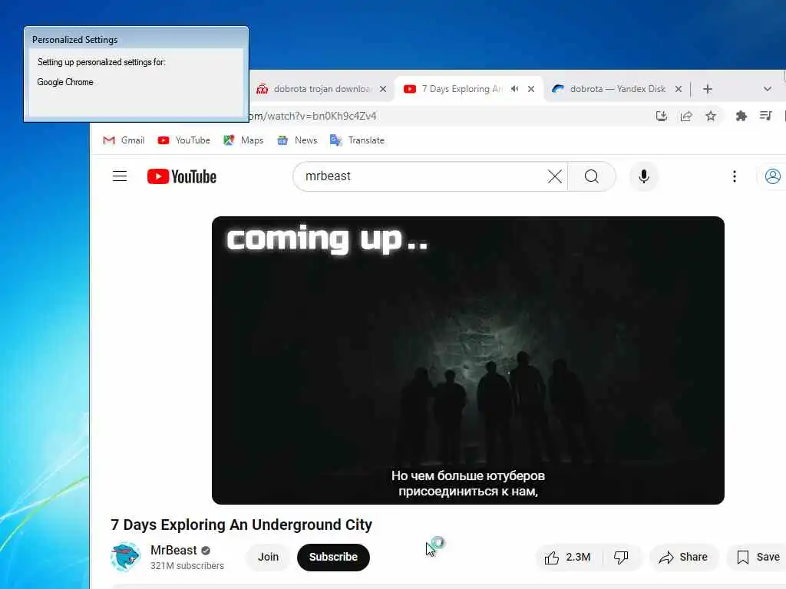Save the video to a playlist

pyautogui.click(x=758, y=557)
